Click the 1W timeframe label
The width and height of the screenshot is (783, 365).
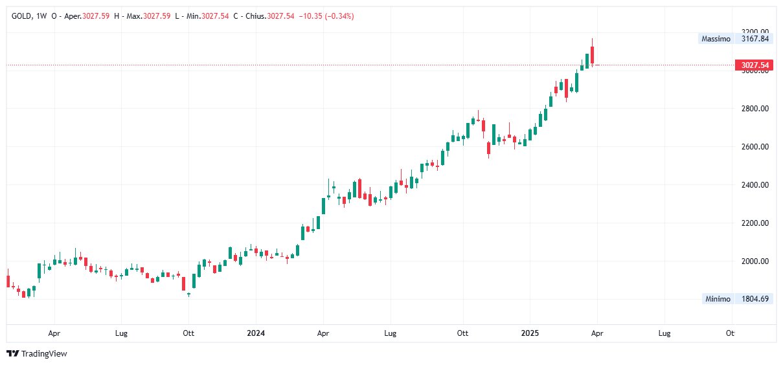tap(43, 16)
